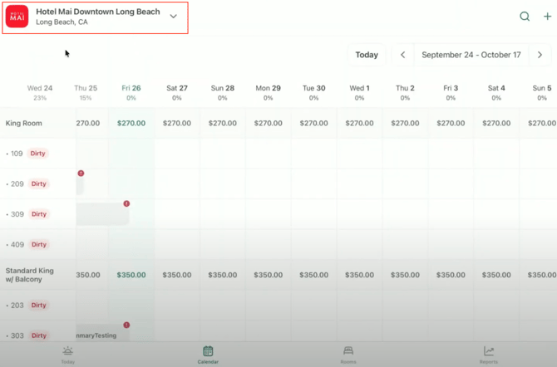Open the Reports tab
The width and height of the screenshot is (557, 367).
[x=489, y=355]
